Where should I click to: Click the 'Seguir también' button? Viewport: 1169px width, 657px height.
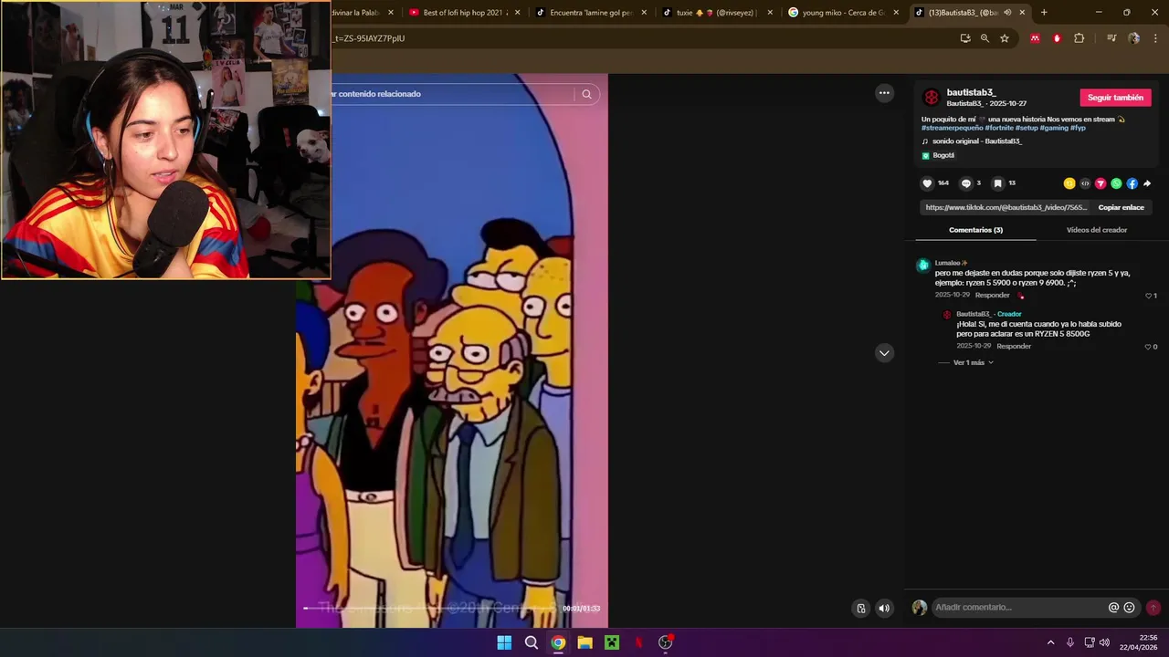click(x=1115, y=98)
